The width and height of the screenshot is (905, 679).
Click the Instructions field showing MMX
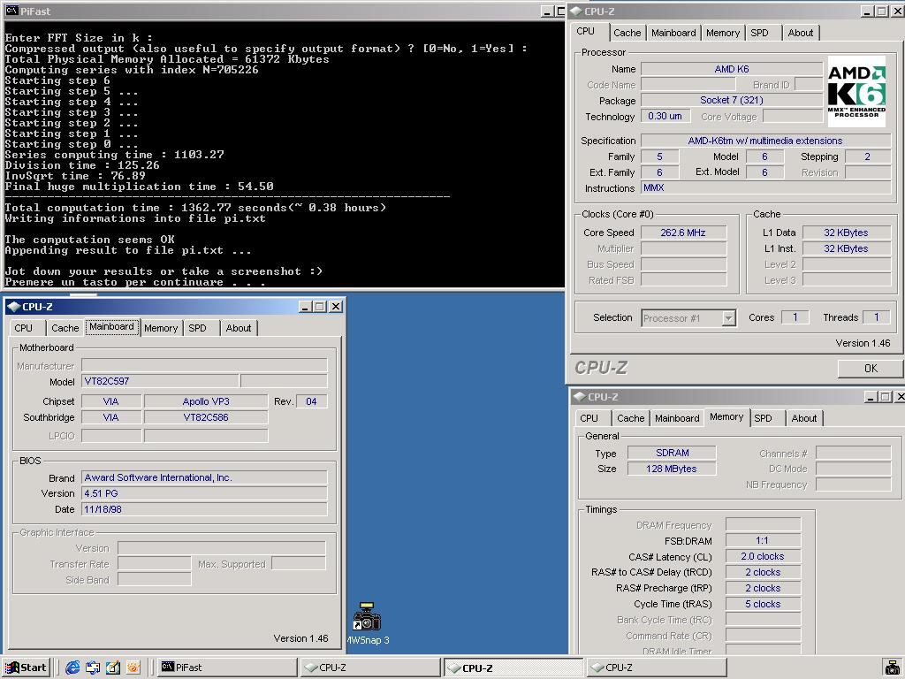coord(765,187)
